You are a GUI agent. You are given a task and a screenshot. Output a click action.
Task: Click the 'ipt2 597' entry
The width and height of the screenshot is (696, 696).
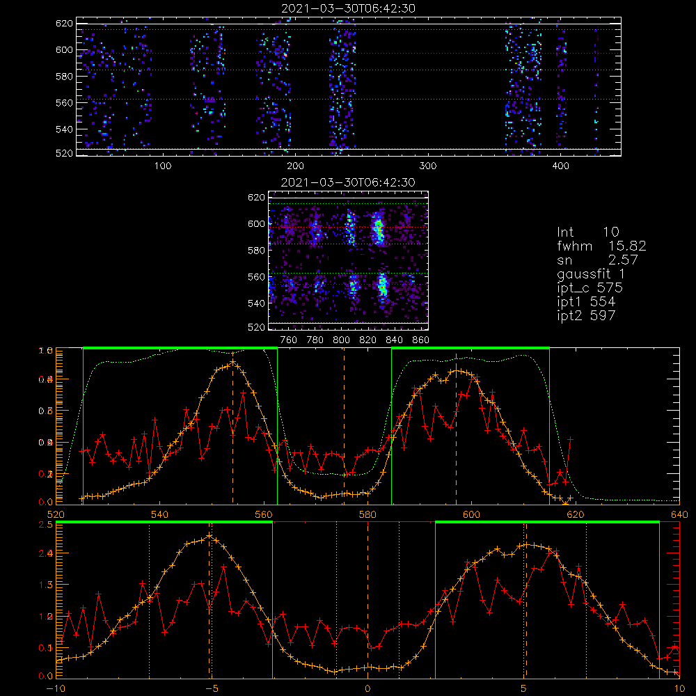pyautogui.click(x=586, y=315)
